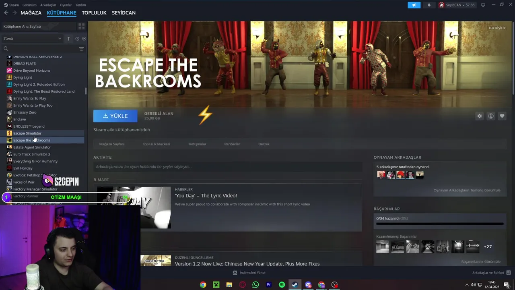This screenshot has height=290, width=515.
Task: Select Drive Beyond Horizons in the list
Action: tap(32, 70)
